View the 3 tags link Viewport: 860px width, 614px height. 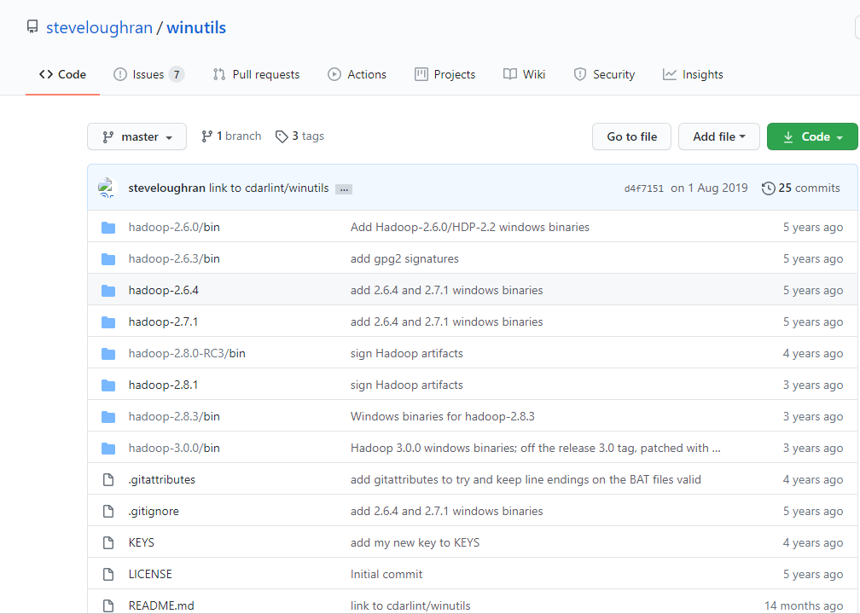299,136
